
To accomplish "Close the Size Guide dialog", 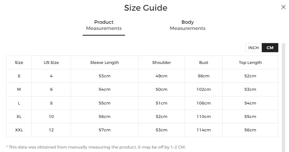I will 283,7.
